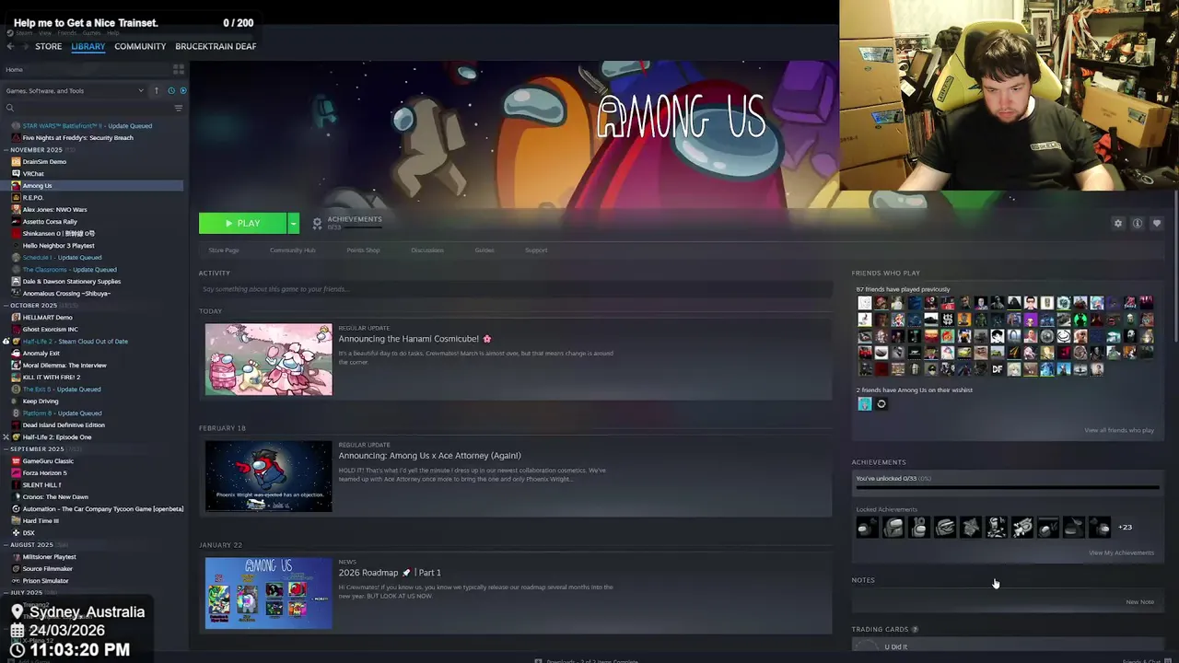The height and width of the screenshot is (663, 1179).
Task: Open the Community tab
Action: (x=140, y=46)
